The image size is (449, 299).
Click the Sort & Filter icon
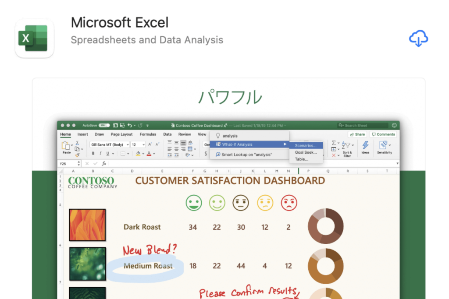coord(347,146)
